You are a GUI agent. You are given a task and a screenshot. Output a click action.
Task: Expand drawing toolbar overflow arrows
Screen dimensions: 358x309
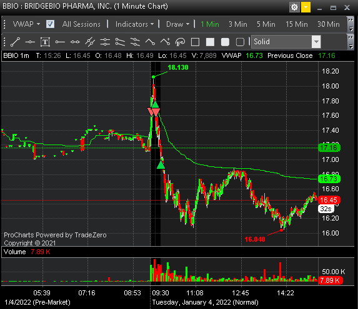tap(351, 42)
